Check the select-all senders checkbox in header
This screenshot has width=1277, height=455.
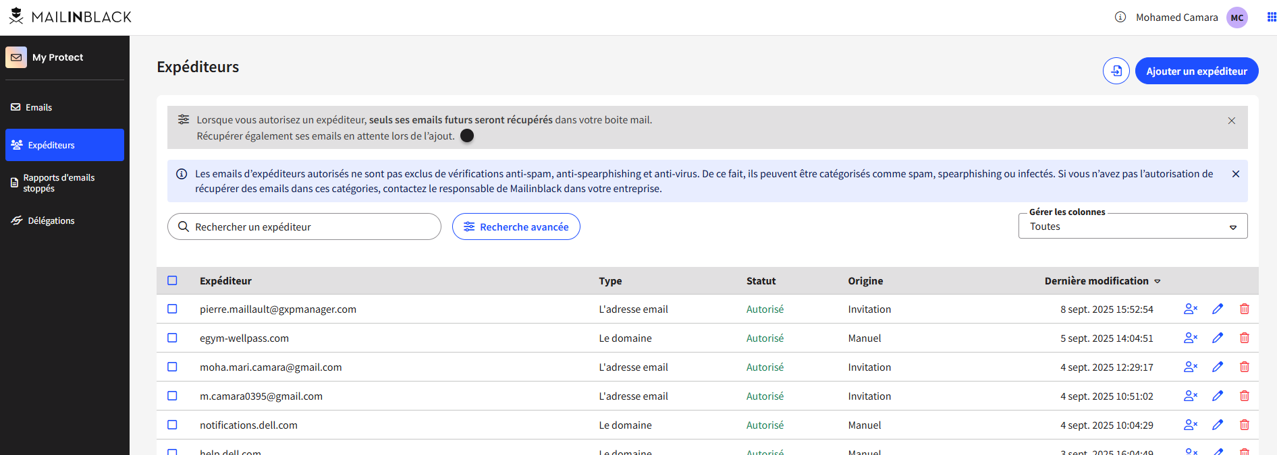[173, 280]
